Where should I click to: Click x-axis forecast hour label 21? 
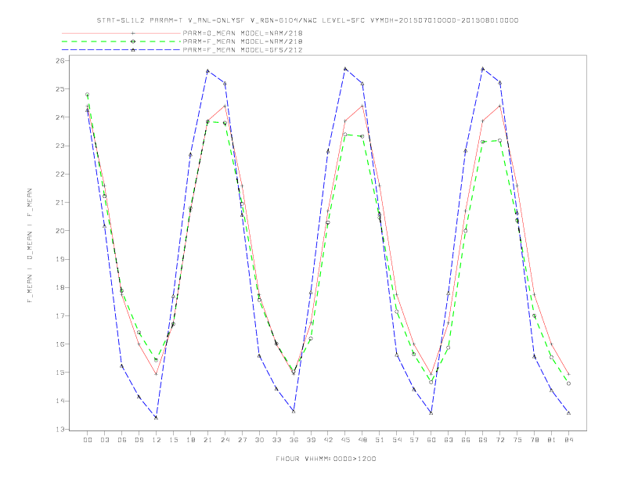pyautogui.click(x=207, y=440)
